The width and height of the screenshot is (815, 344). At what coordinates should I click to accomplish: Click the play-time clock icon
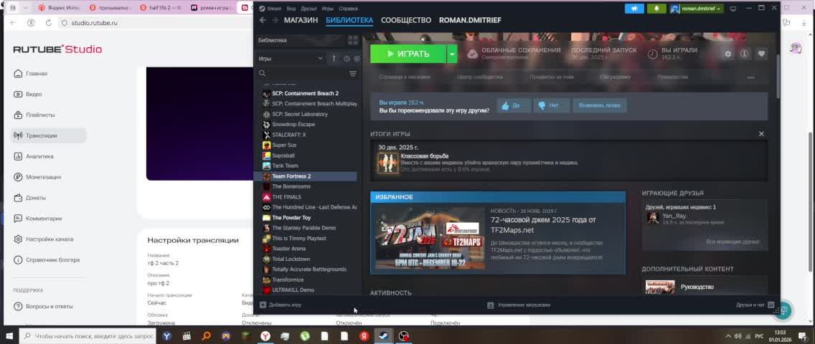tap(652, 54)
